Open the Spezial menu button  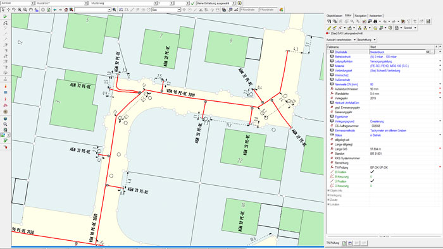coord(409,28)
